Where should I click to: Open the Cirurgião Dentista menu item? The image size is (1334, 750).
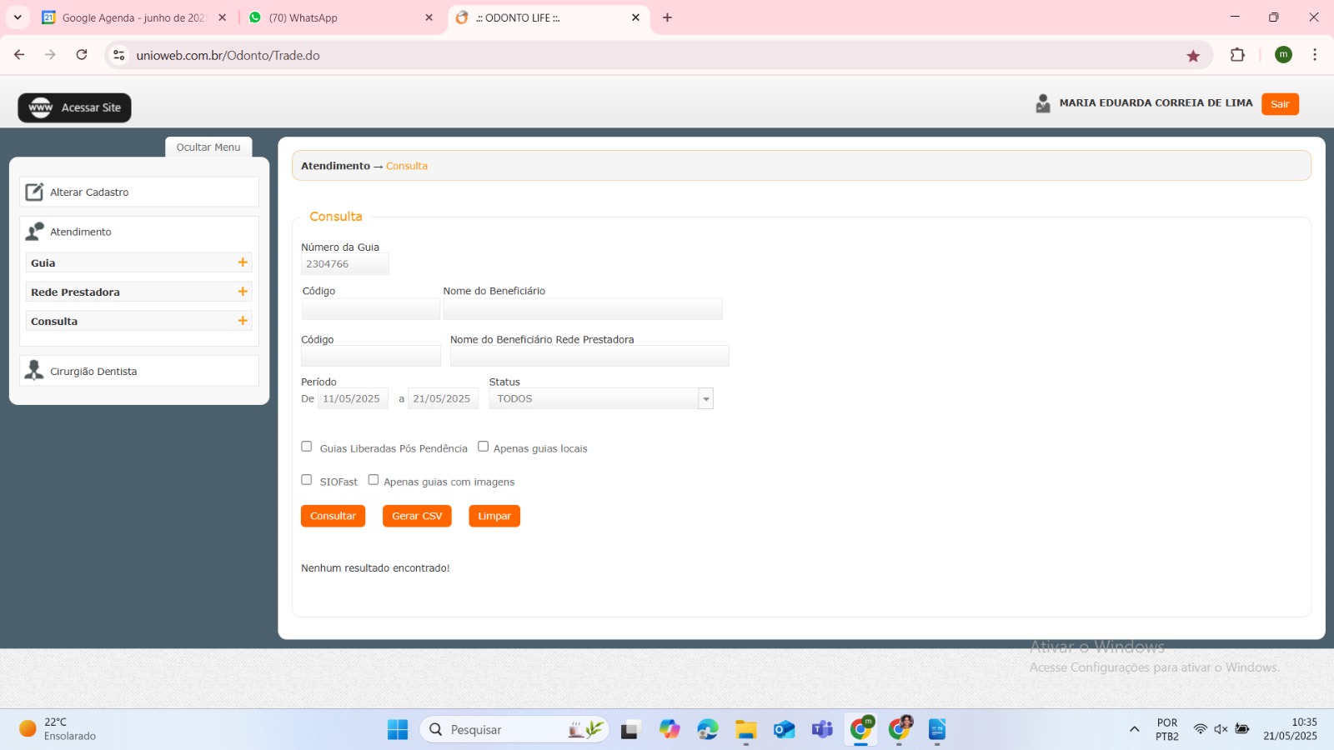pyautogui.click(x=139, y=371)
